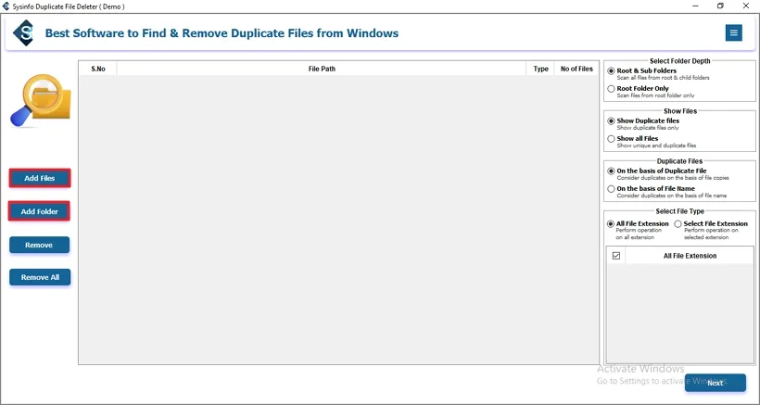This screenshot has height=405, width=760.
Task: Select On the basis of Duplicate File
Action: tap(611, 171)
